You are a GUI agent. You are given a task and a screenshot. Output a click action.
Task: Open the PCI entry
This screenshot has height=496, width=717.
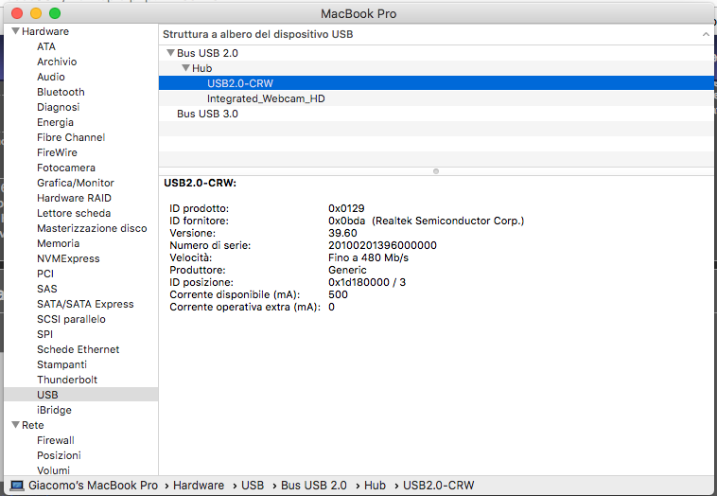[x=45, y=274]
